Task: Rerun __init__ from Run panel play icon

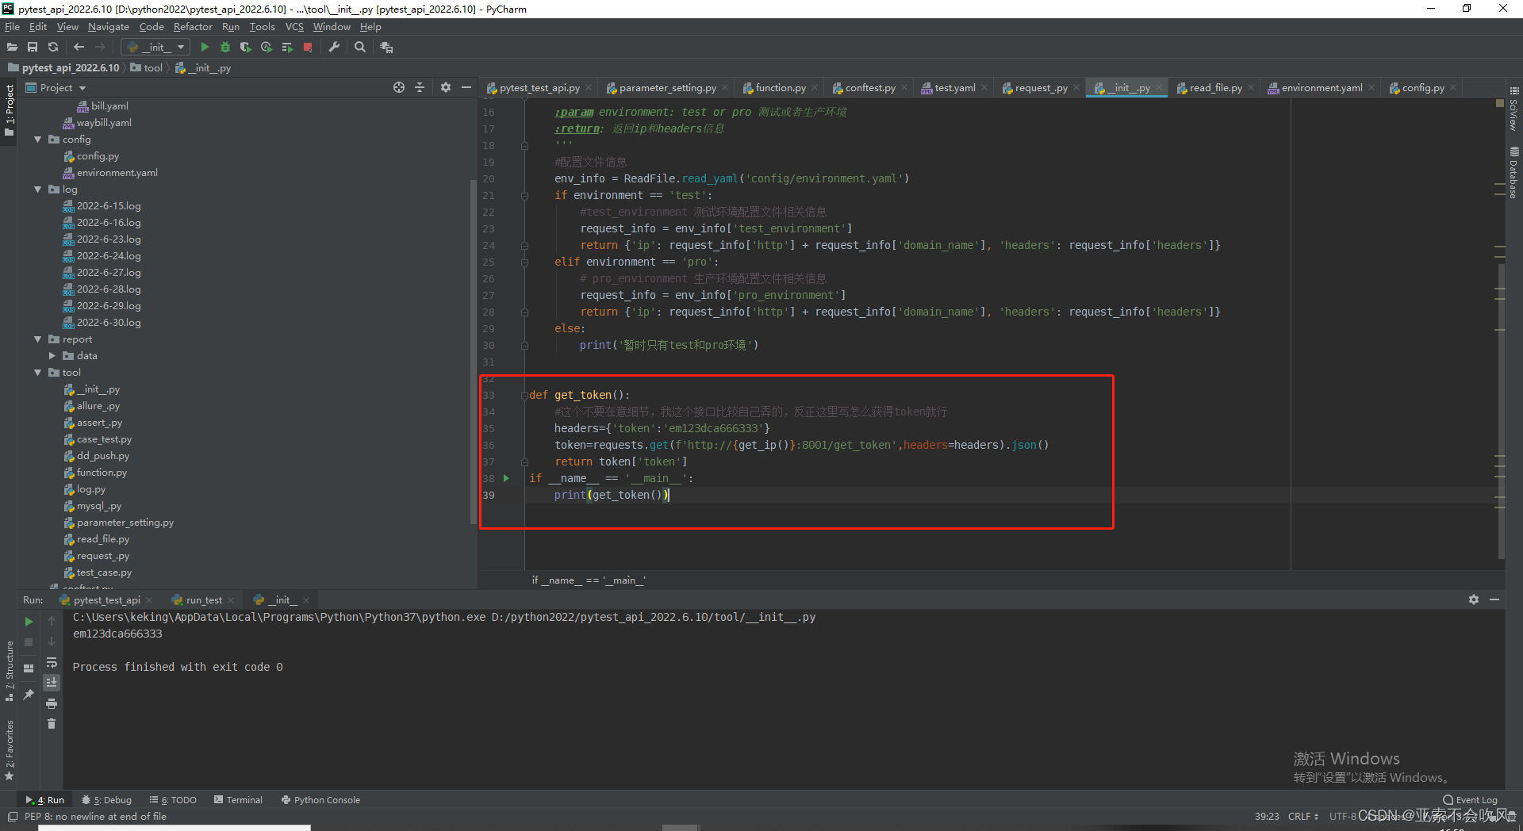Action: tap(29, 622)
